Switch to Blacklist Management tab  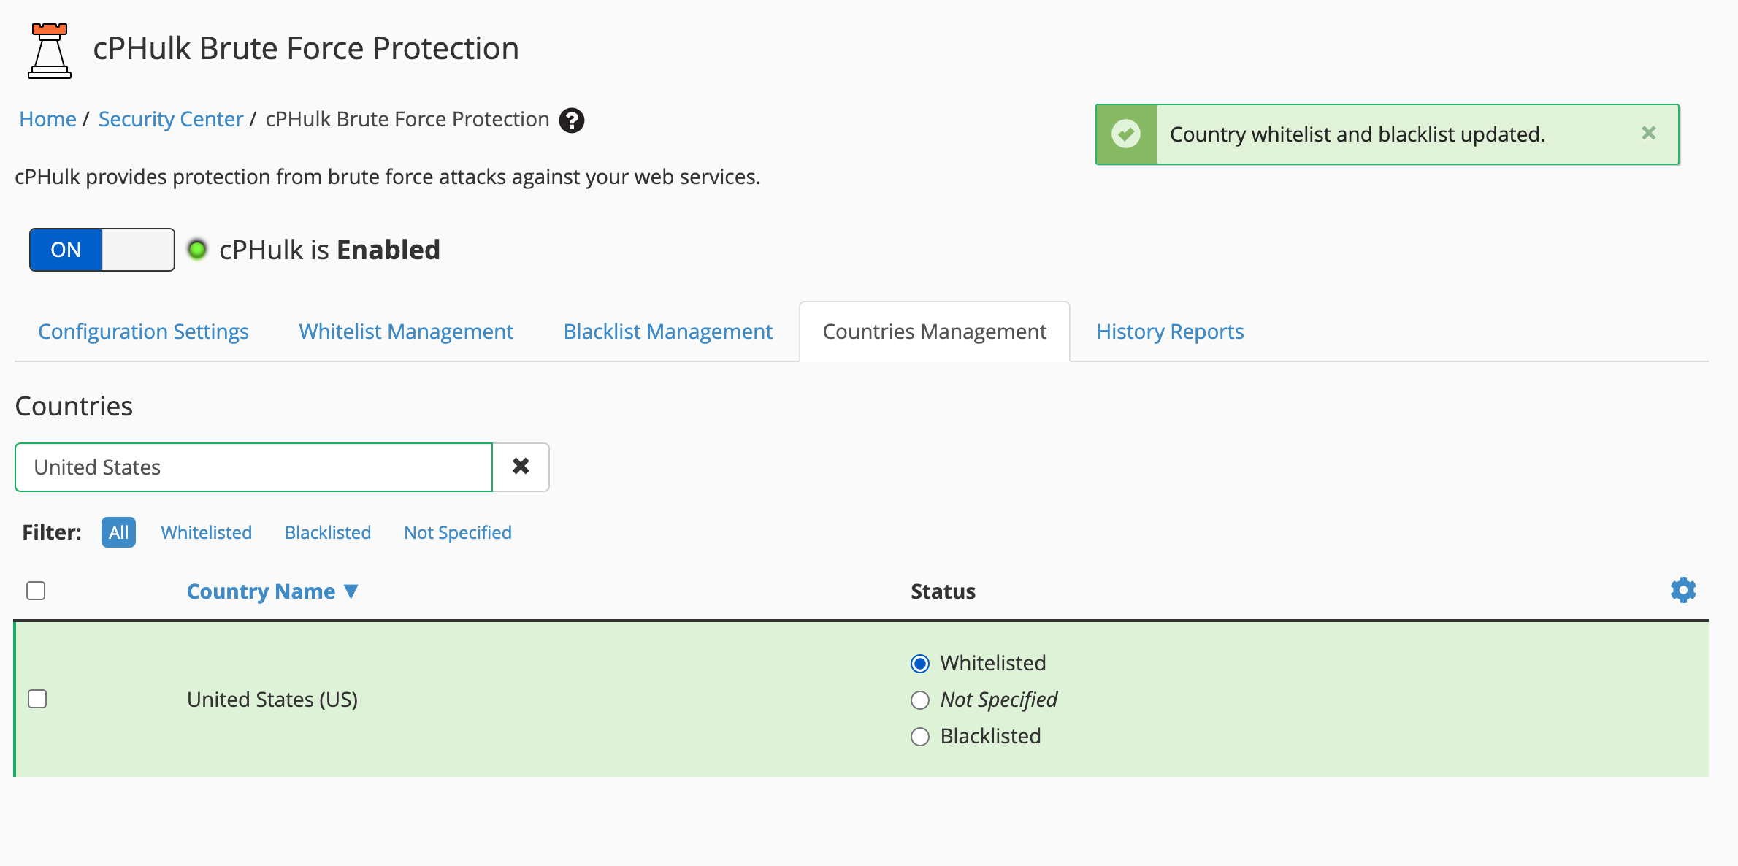668,332
